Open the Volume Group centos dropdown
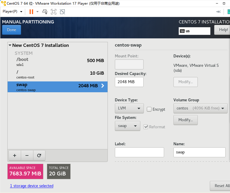230x193 pixels. coord(200,108)
